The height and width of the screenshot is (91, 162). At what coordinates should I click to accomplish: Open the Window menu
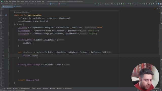point(39,1)
